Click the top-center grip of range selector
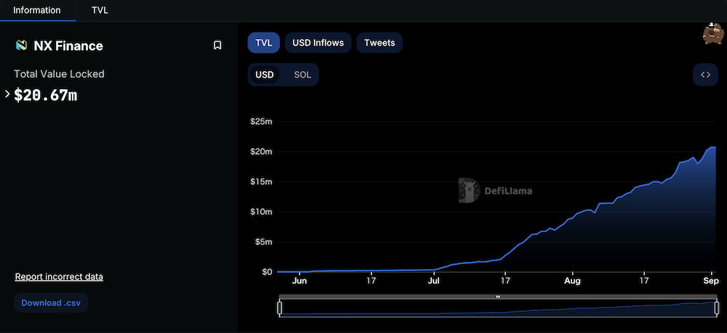The width and height of the screenshot is (727, 333). pyautogui.click(x=498, y=297)
